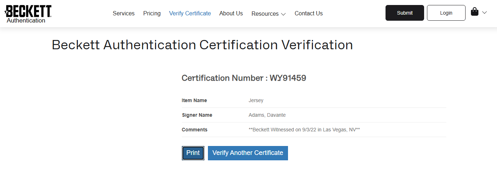Click the Beckett Witnessed on 9/3/22 comment
The width and height of the screenshot is (497, 171).
(x=304, y=130)
